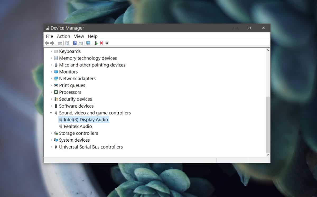Click the Keyboards category icon
The width and height of the screenshot is (317, 197).
tap(56, 51)
